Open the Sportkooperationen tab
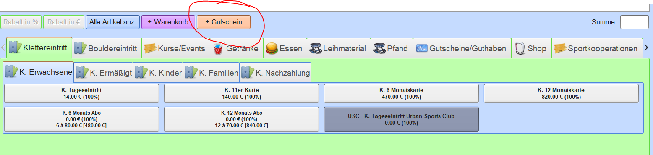653x155 pixels. [597, 48]
